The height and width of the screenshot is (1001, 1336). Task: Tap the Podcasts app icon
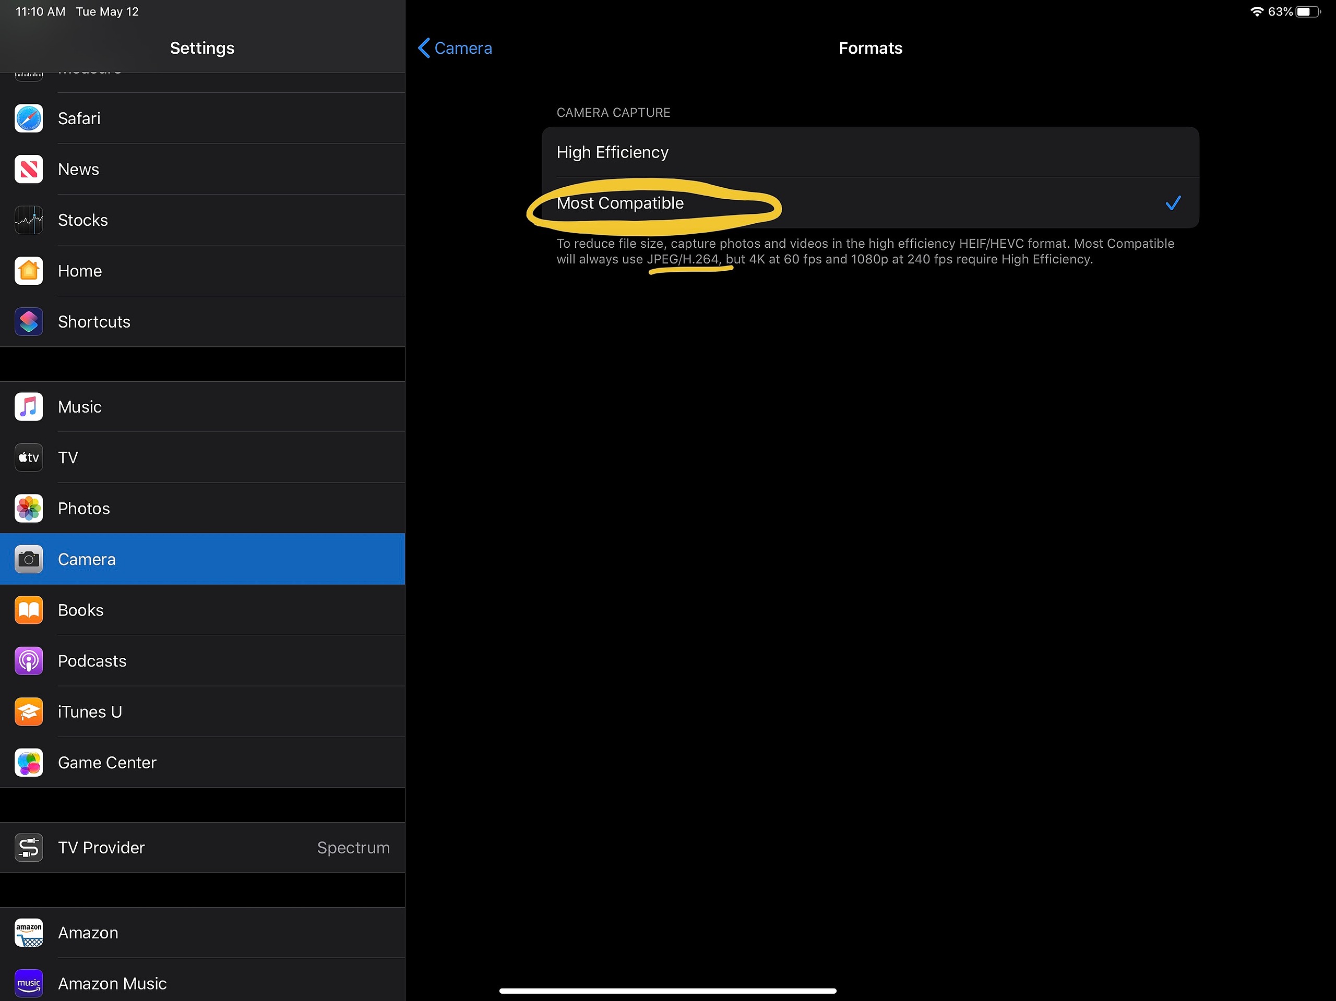(x=28, y=661)
